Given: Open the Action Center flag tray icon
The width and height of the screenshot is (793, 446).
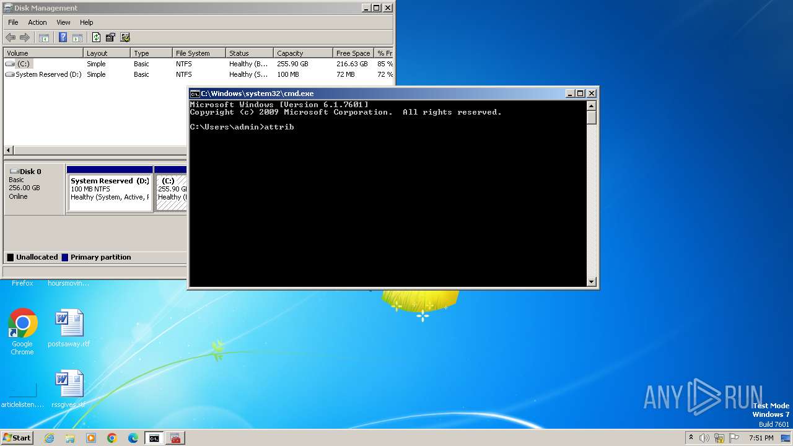Looking at the screenshot, I should [734, 438].
